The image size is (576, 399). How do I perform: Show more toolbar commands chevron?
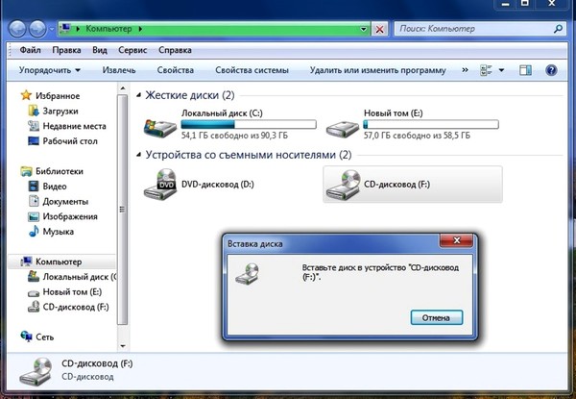(x=465, y=70)
